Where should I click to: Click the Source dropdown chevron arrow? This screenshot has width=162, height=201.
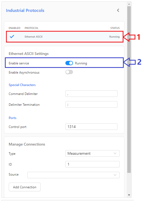coord(115,175)
